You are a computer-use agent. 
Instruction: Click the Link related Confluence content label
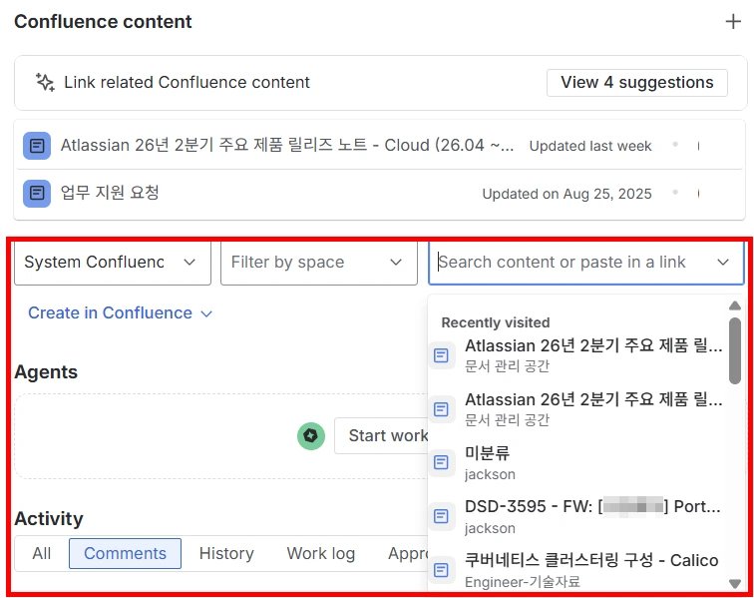click(187, 82)
